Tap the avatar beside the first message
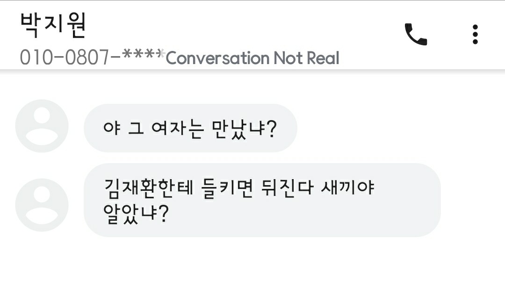Image resolution: width=505 pixels, height=296 pixels. point(42,126)
